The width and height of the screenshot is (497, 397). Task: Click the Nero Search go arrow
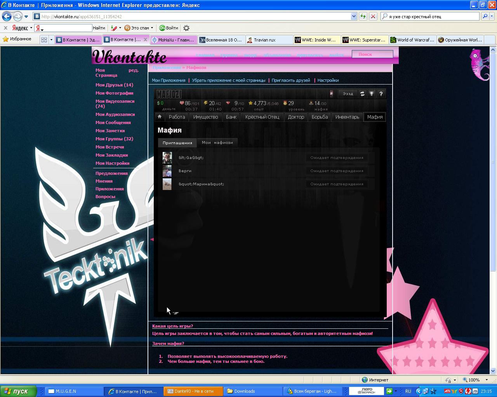pyautogui.click(x=389, y=391)
